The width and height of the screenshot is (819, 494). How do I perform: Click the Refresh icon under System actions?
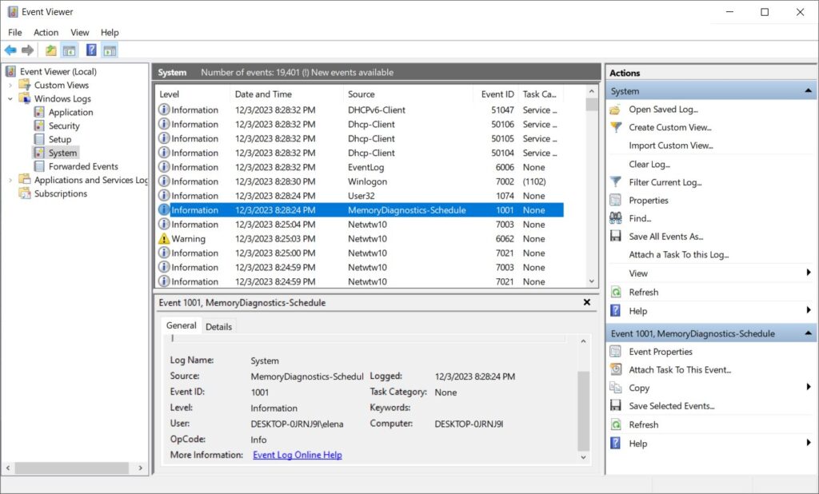[616, 293]
